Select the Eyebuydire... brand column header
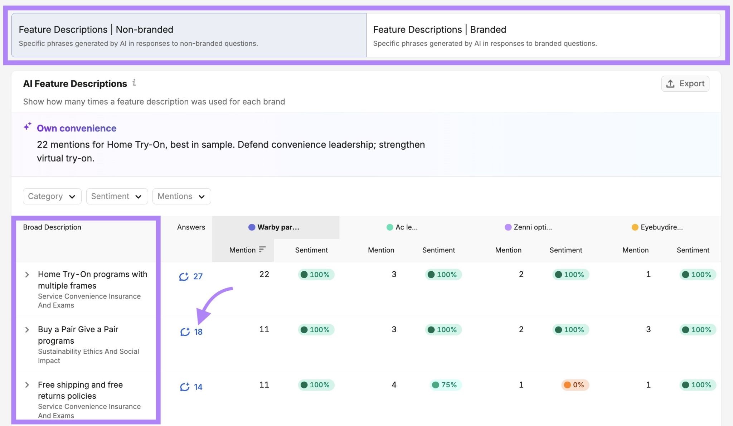 [657, 227]
